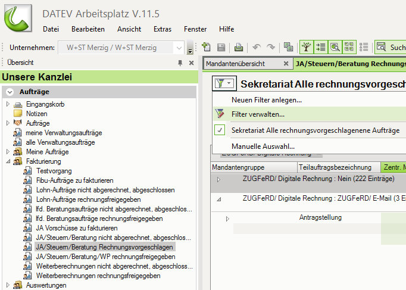Select Fibu-Aufträge zu fakturieren

pyautogui.click(x=75, y=180)
